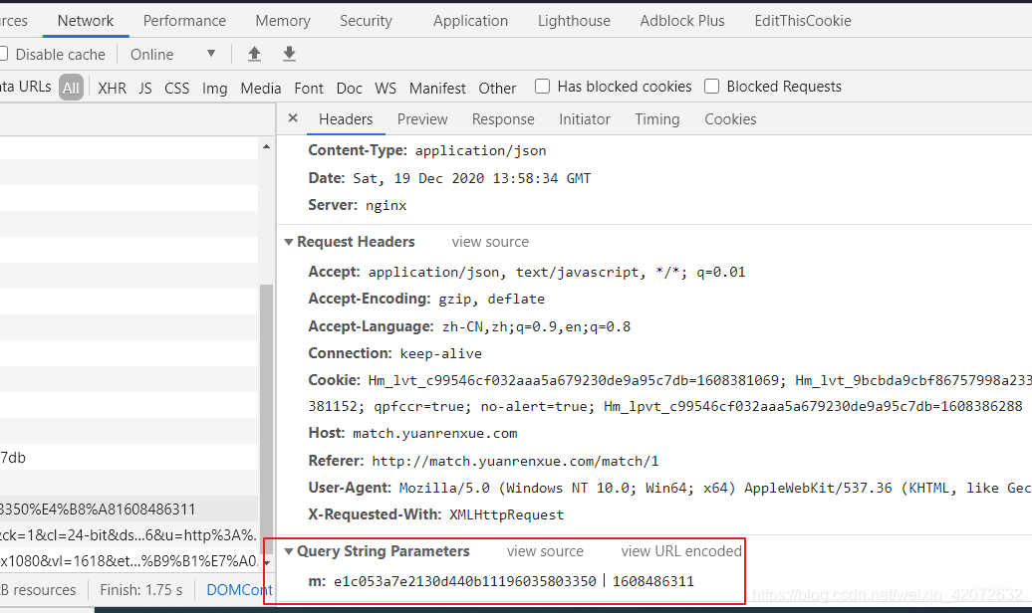The height and width of the screenshot is (613, 1032).
Task: Select the request row ending in 81608486311
Action: coord(129,510)
